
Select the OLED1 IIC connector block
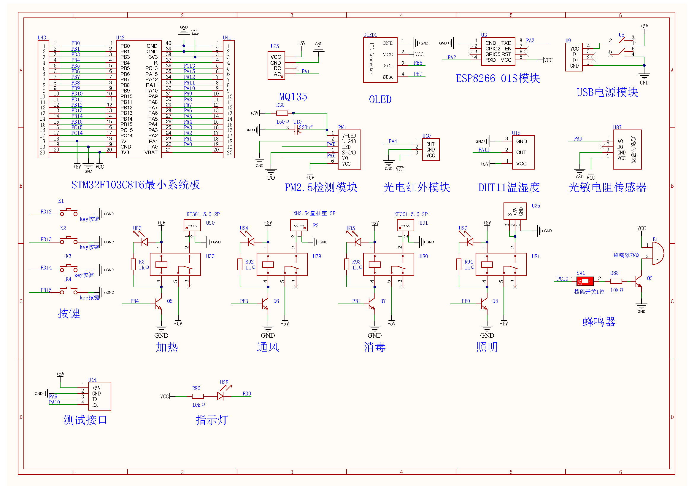[x=380, y=60]
